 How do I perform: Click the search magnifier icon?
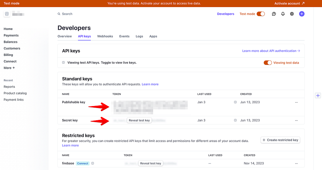[59, 14]
